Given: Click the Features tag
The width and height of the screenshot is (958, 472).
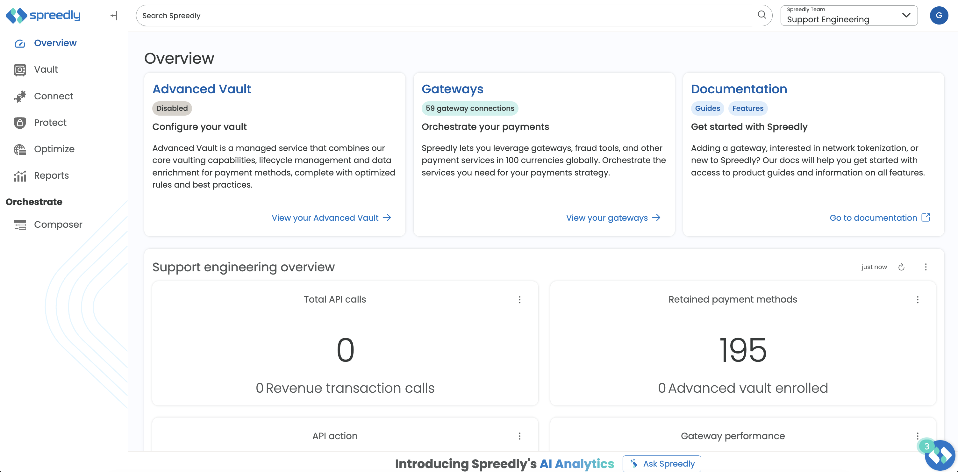Looking at the screenshot, I should point(747,108).
